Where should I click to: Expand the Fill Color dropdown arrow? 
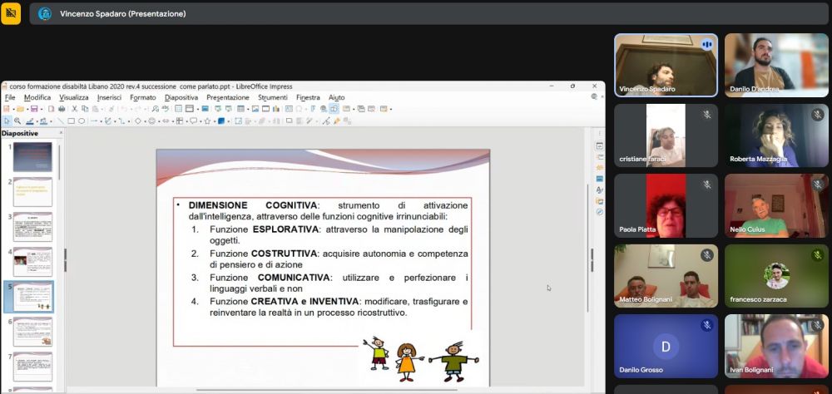pos(51,121)
